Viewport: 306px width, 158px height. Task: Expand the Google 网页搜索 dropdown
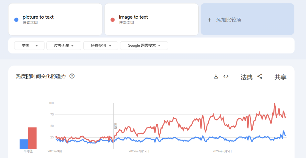click(x=144, y=46)
